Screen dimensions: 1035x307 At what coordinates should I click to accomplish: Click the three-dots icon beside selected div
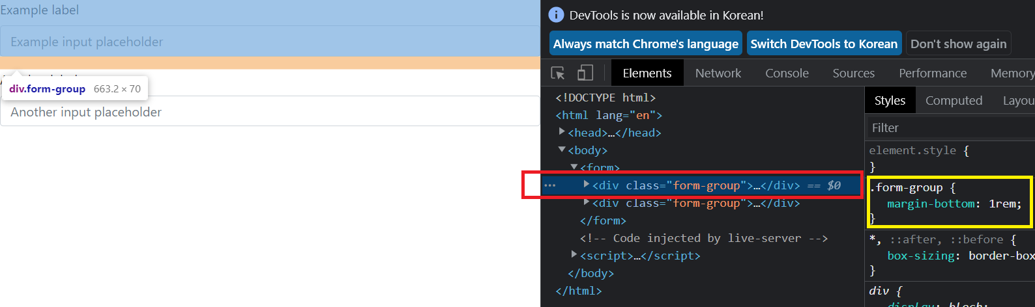coord(550,185)
